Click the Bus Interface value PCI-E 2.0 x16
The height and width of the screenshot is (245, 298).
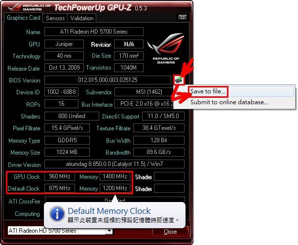coord(145,104)
